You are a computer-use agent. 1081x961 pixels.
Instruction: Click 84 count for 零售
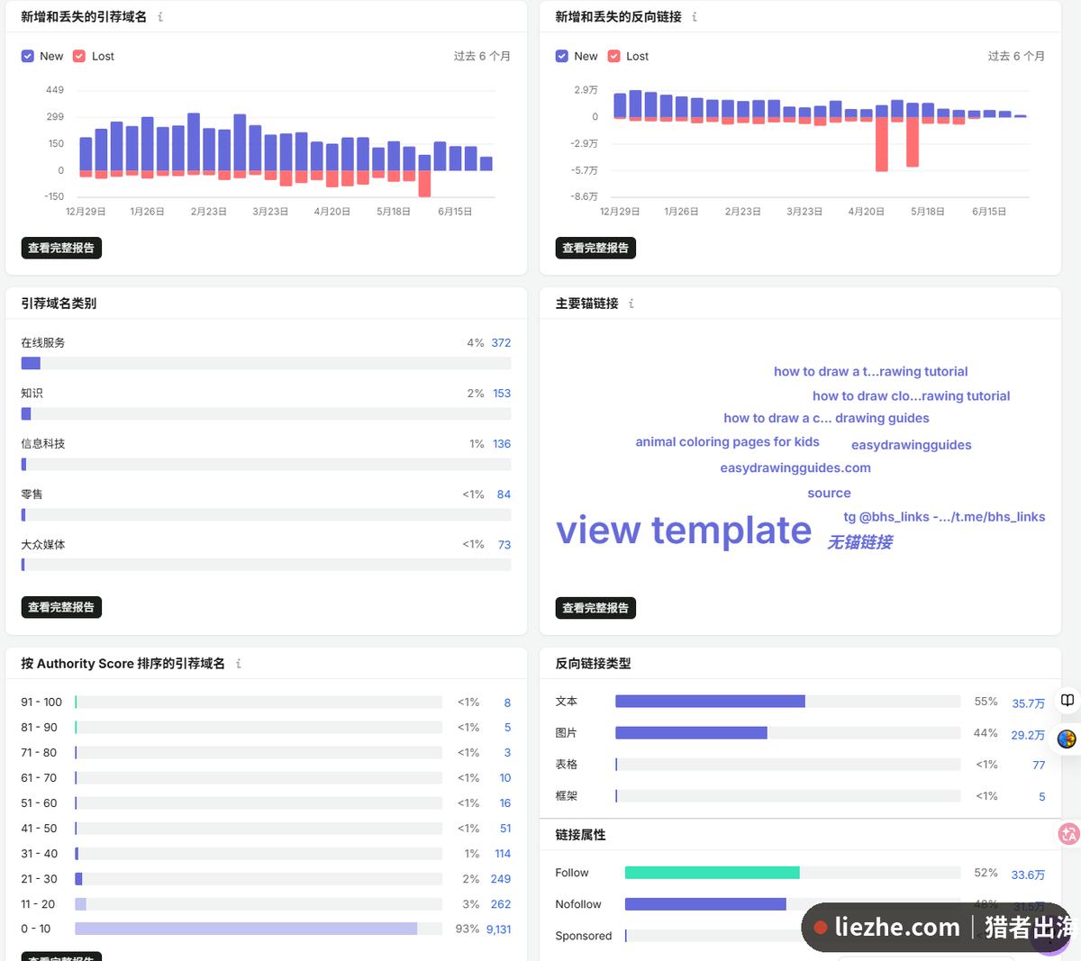tap(504, 494)
